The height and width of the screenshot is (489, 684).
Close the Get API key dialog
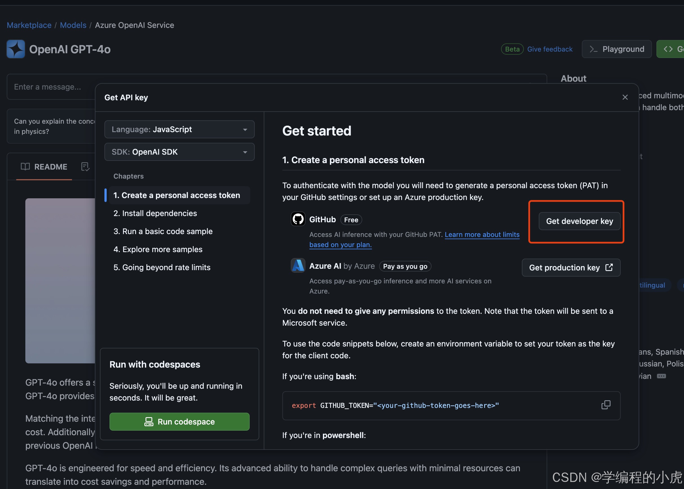[x=625, y=97]
